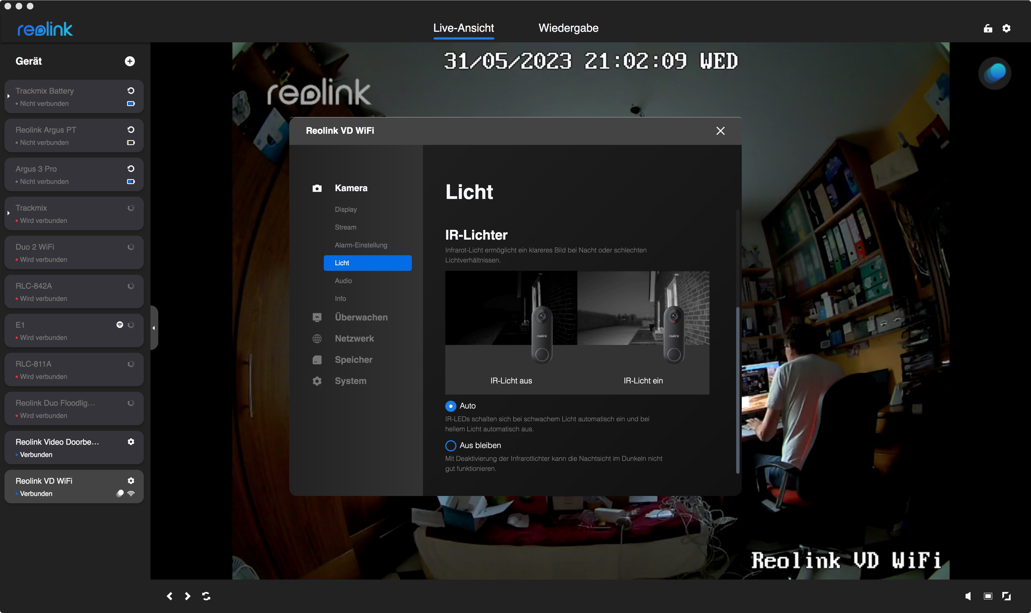Click the lock icon in top bar
The height and width of the screenshot is (613, 1031).
(988, 28)
